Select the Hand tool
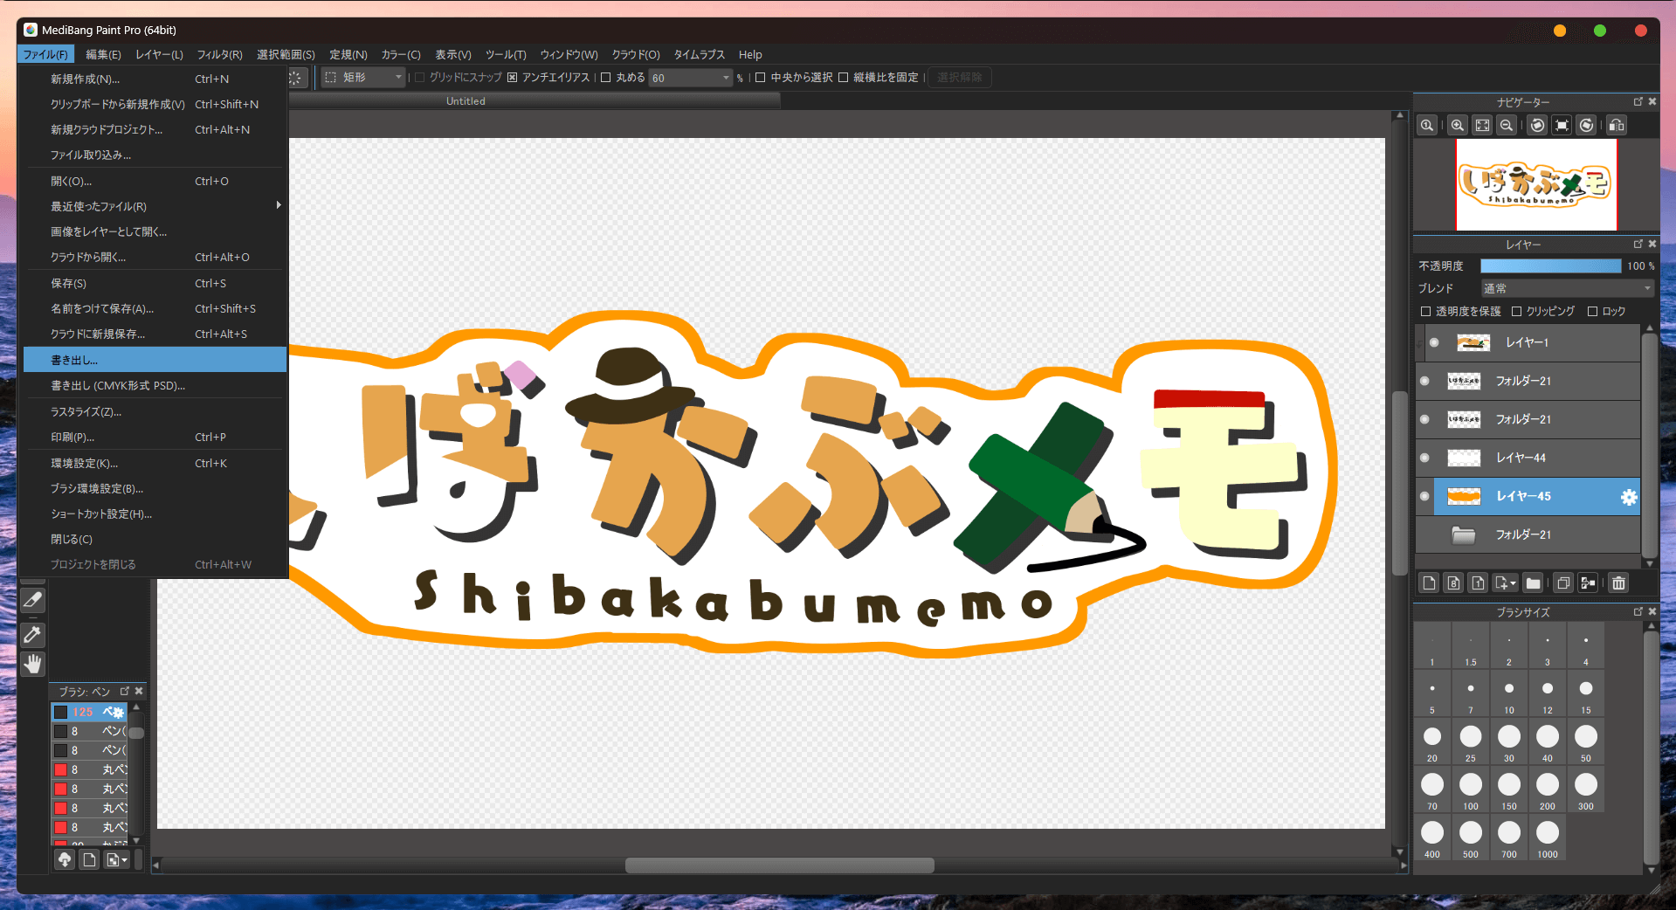 32,664
